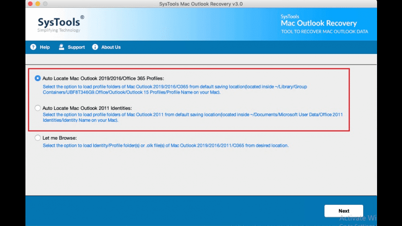Click the 'Auto Locate Mac Outlook 2011 Identities:' label
Screen dimensions: 402x226
point(87,108)
